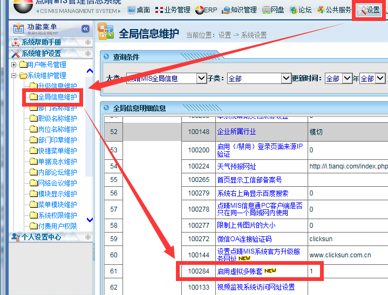Screen dimensions: 388x295
Task: Open 公共服务 in the top toolbar
Action: (334, 10)
